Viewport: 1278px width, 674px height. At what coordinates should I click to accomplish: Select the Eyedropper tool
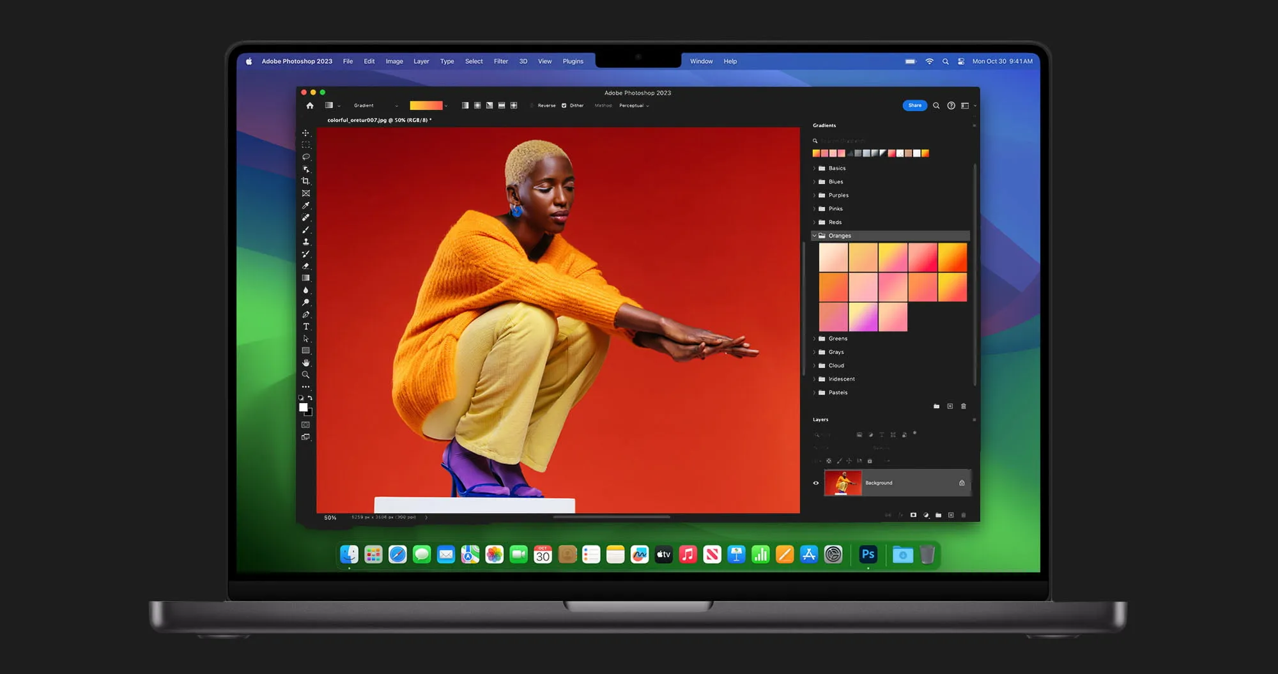click(x=306, y=205)
